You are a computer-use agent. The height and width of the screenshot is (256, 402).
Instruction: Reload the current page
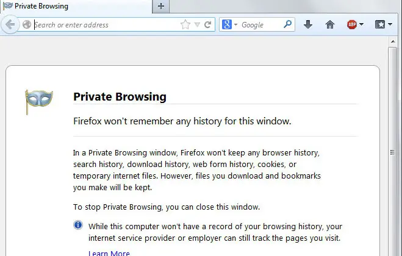point(207,25)
